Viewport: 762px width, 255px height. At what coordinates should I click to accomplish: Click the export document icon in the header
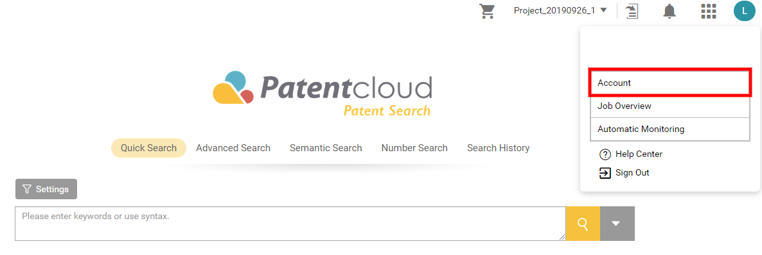pos(632,11)
